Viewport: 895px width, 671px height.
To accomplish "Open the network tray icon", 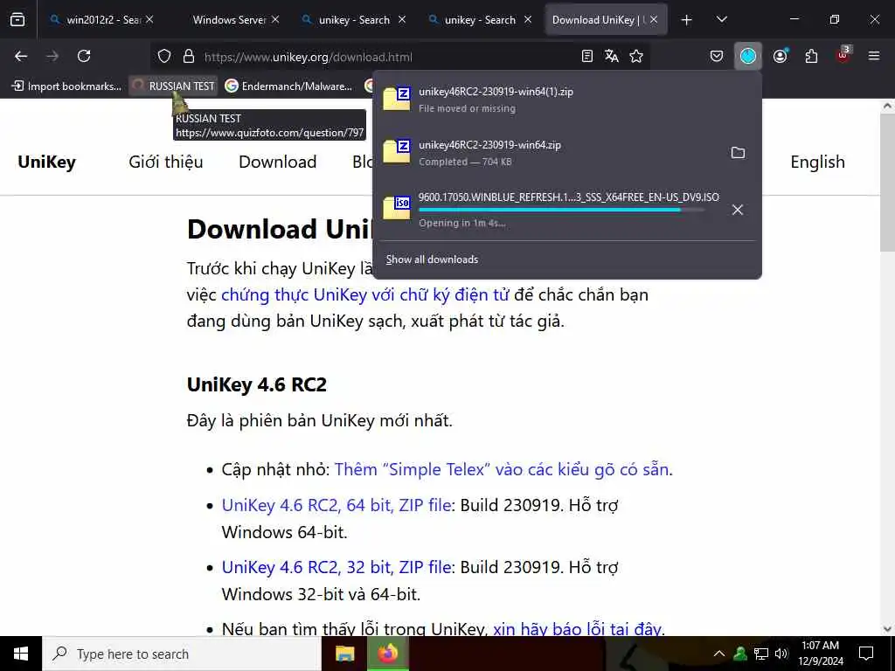I will (x=761, y=654).
